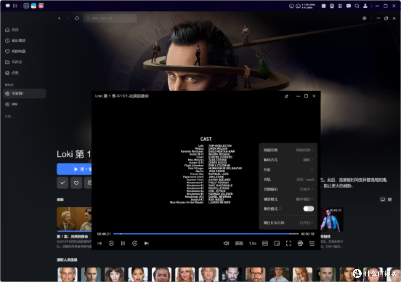Enable picture-in-picture via the player icon
This screenshot has height=282, width=401.
pyautogui.click(x=277, y=243)
